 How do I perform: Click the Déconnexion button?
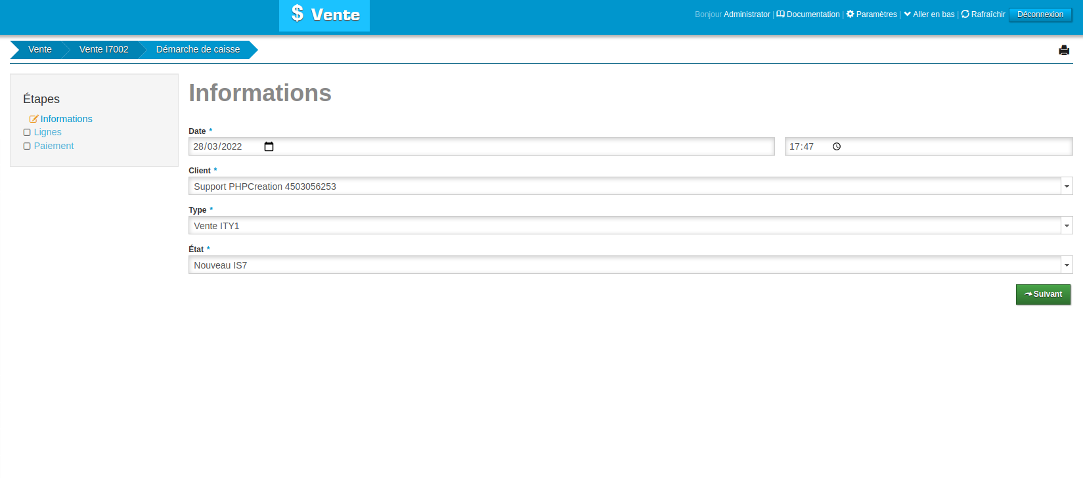click(x=1040, y=14)
